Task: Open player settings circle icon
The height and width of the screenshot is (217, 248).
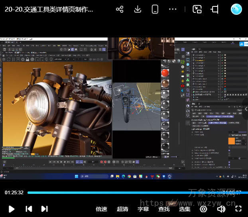Action: point(203,209)
